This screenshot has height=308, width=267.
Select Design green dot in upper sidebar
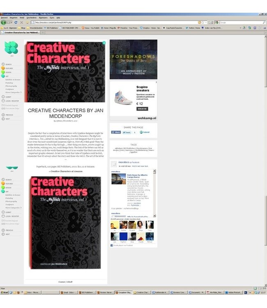point(3,72)
